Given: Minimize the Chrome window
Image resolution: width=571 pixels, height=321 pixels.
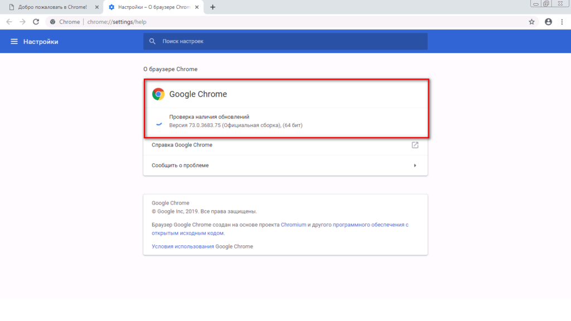Looking at the screenshot, I should pos(536,4).
